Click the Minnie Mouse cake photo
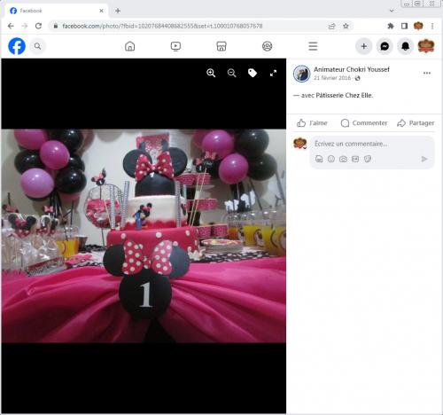This screenshot has width=443, height=415. (144, 236)
